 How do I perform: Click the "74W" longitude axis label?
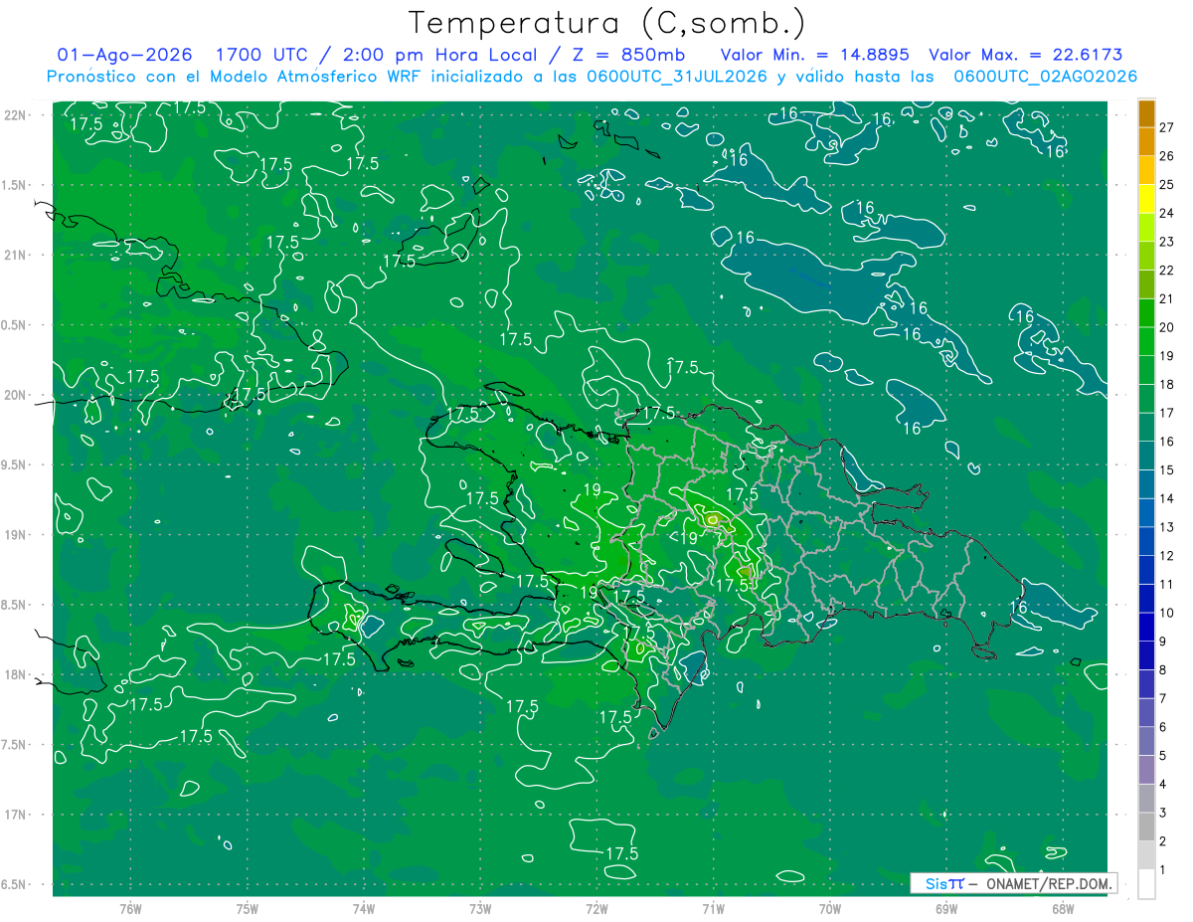click(x=364, y=908)
